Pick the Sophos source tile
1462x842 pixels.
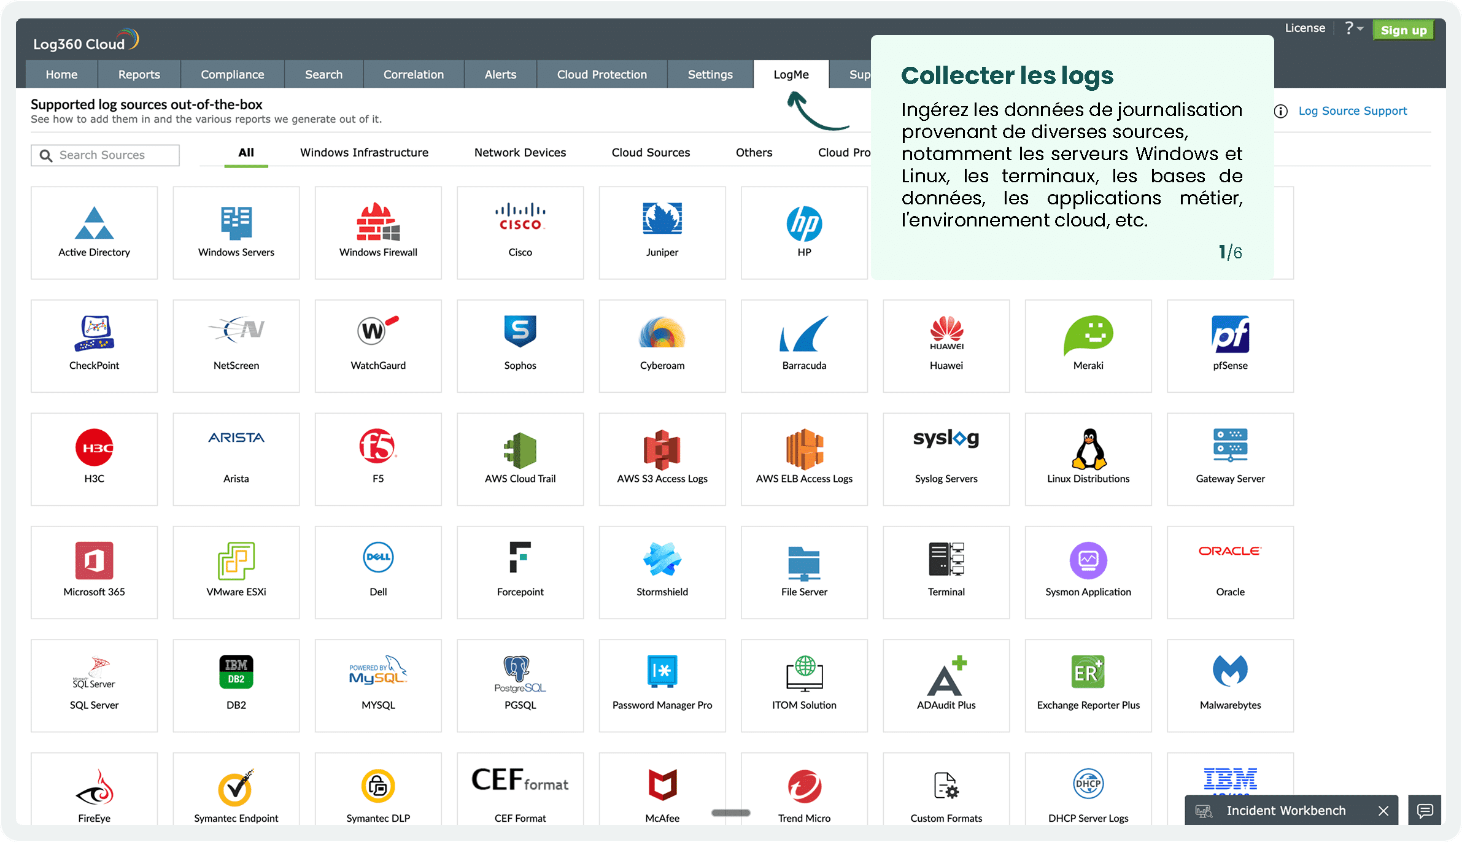[520, 346]
